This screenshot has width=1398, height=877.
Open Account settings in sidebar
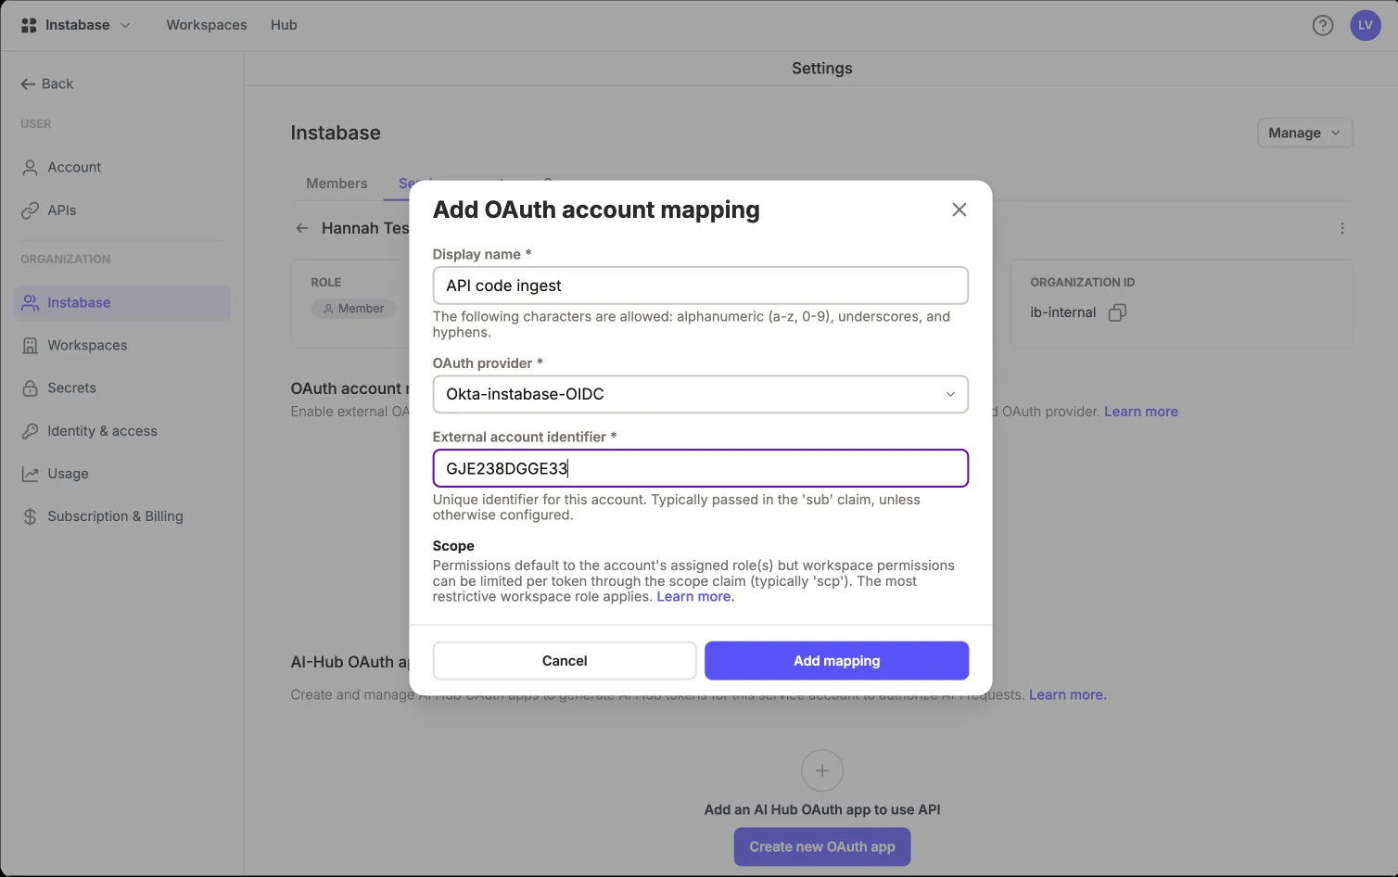pyautogui.click(x=121, y=167)
